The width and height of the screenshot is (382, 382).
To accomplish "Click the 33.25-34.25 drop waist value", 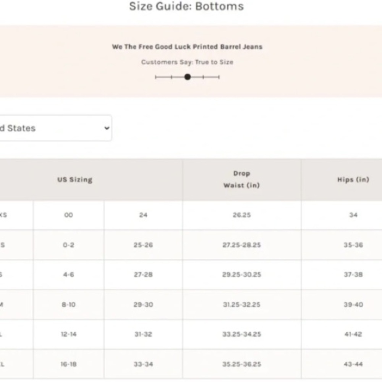I will click(x=242, y=334).
